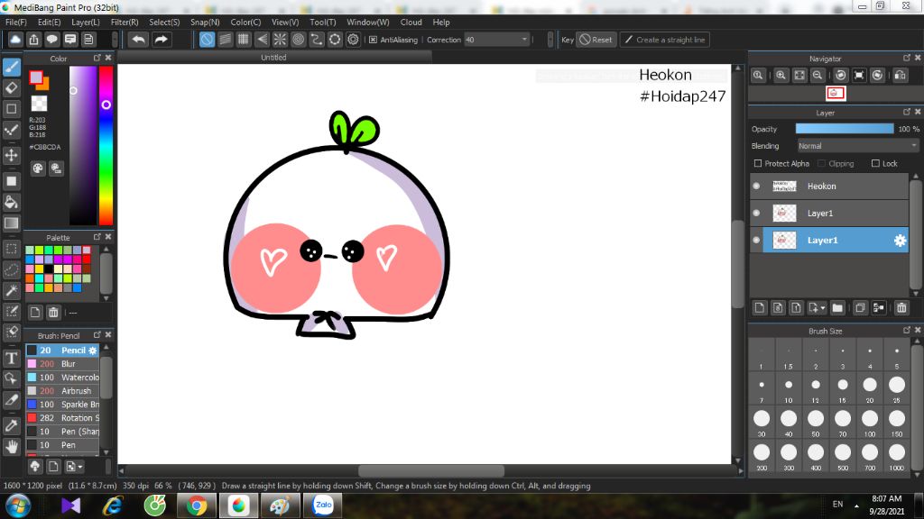Delete palette color with trash icon
This screenshot has height=519, width=924.
pyautogui.click(x=53, y=313)
